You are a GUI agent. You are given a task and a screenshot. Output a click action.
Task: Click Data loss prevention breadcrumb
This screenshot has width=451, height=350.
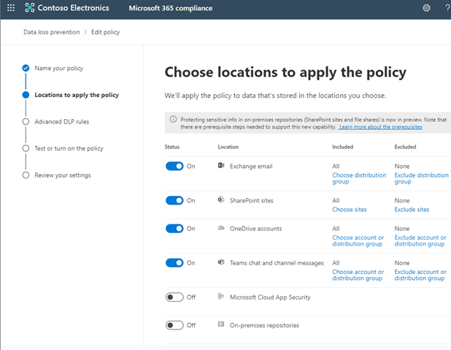[52, 32]
